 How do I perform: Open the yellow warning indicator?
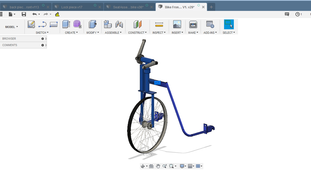[57, 14]
